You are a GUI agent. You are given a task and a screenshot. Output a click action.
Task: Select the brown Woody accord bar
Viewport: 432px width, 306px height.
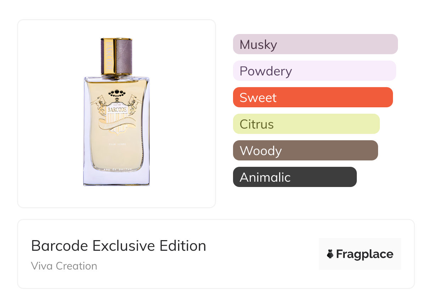[x=305, y=151]
